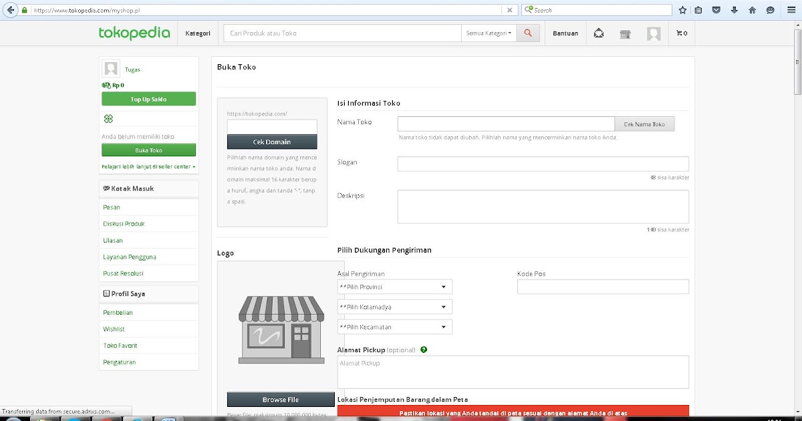Open Diskusi Produk in the sidebar
Viewport: 802px width, 421px height.
pyautogui.click(x=124, y=224)
